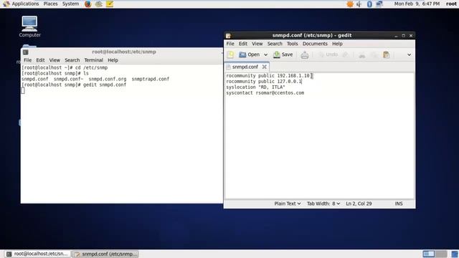The width and height of the screenshot is (459, 258).
Task: Click the Cut scissors icon in gedit
Action: tap(361, 54)
